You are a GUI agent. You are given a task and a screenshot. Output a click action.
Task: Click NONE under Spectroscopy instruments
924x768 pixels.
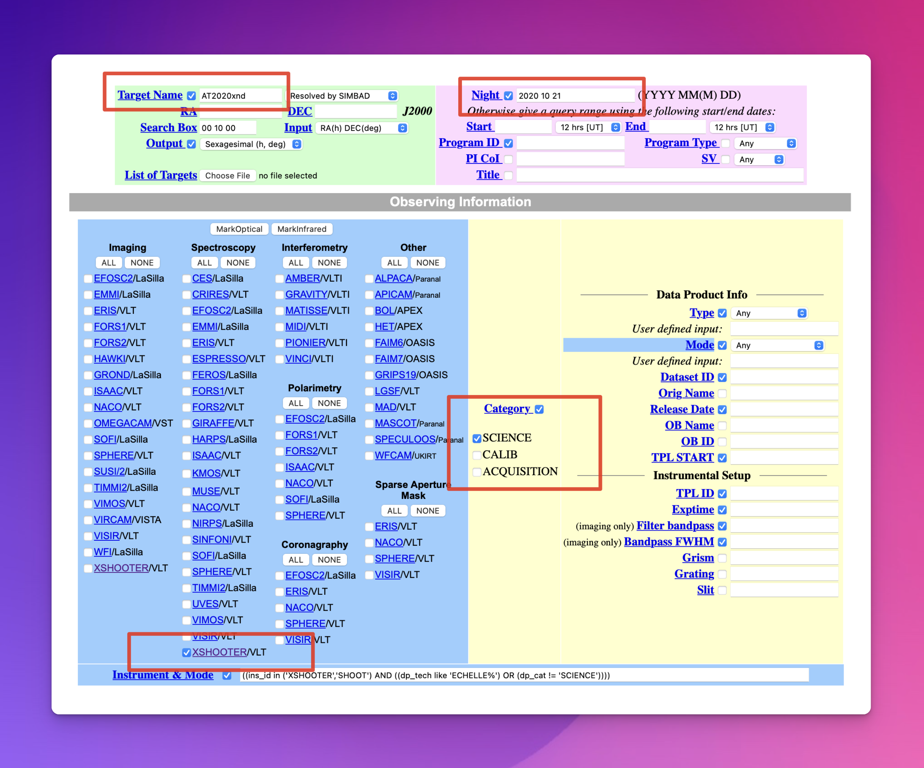point(238,263)
